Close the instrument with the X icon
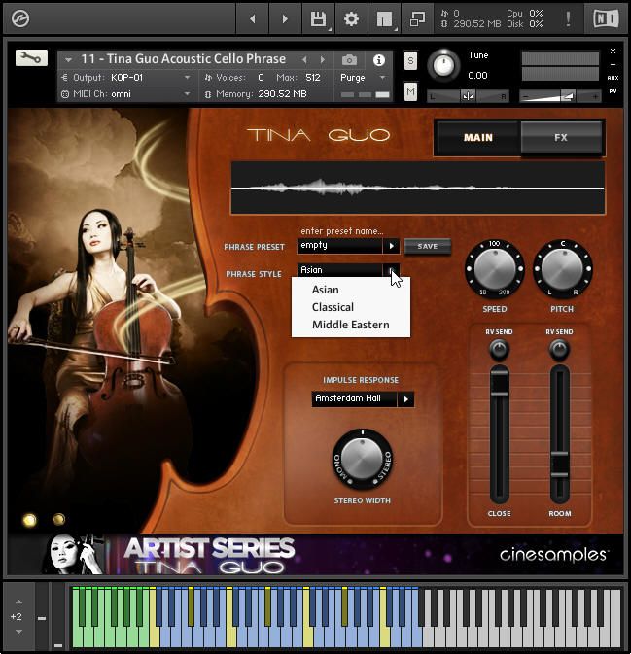This screenshot has height=654, width=631. point(613,51)
